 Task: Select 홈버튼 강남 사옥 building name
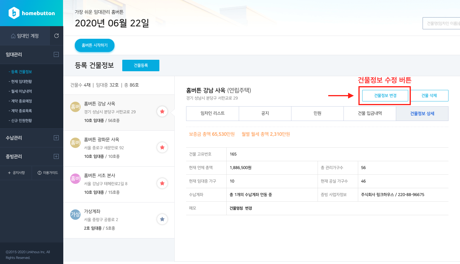[x=100, y=104]
